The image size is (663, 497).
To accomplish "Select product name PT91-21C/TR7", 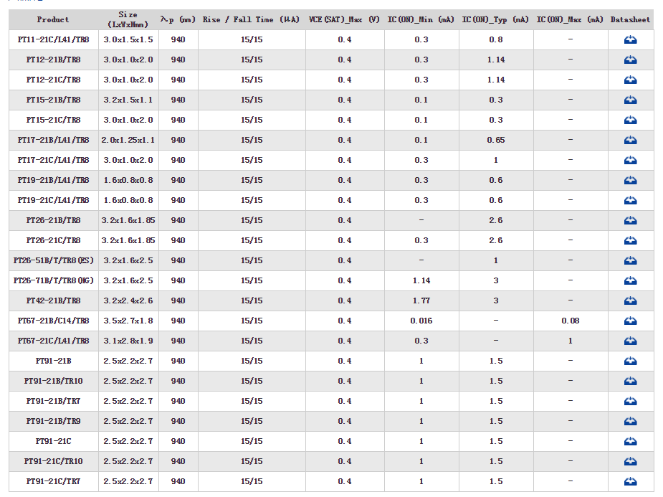I will pyautogui.click(x=53, y=482).
